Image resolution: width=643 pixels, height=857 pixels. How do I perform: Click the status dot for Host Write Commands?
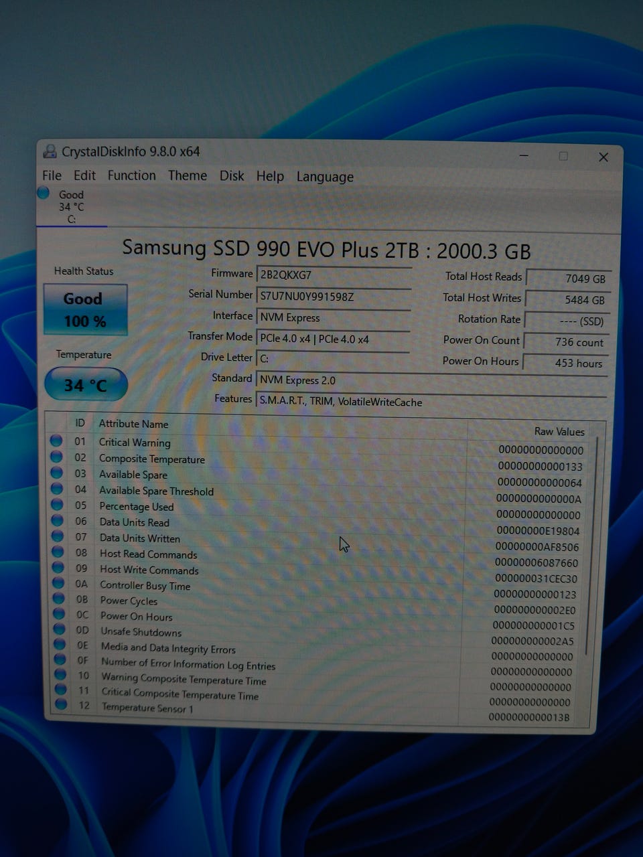(x=59, y=567)
